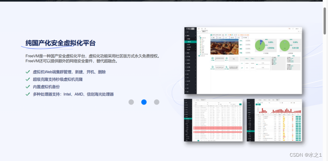The height and width of the screenshot is (161, 328).
Task: Click the memory pie chart showing 0.00%
Action: tap(285, 45)
